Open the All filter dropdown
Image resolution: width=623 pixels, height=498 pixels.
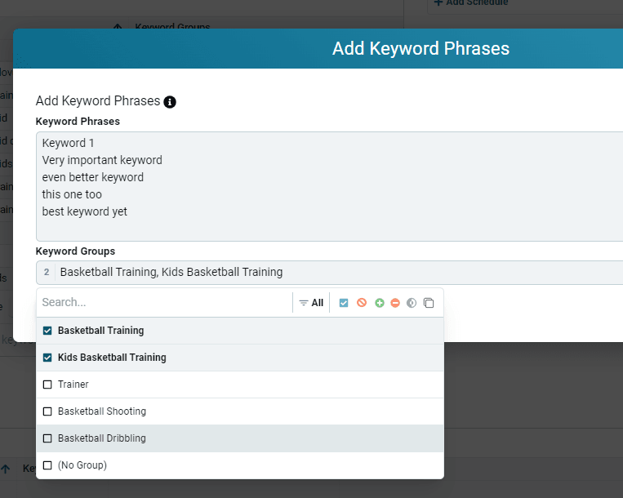[311, 303]
